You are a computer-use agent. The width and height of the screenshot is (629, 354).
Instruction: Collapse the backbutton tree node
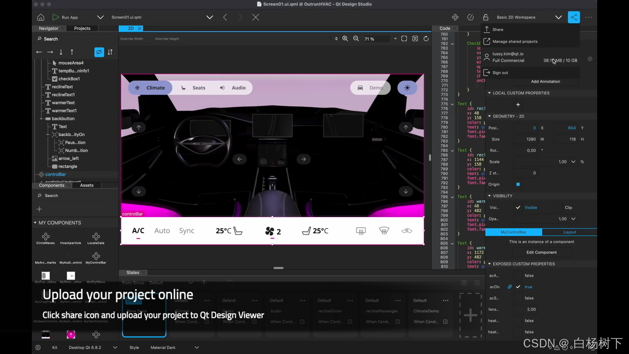(x=42, y=119)
